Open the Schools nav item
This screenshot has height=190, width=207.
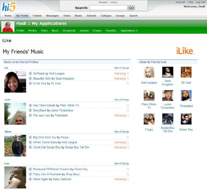coord(92,16)
